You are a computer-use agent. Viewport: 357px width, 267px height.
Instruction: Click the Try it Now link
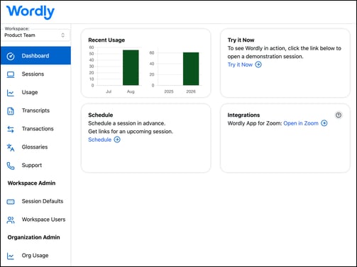240,64
